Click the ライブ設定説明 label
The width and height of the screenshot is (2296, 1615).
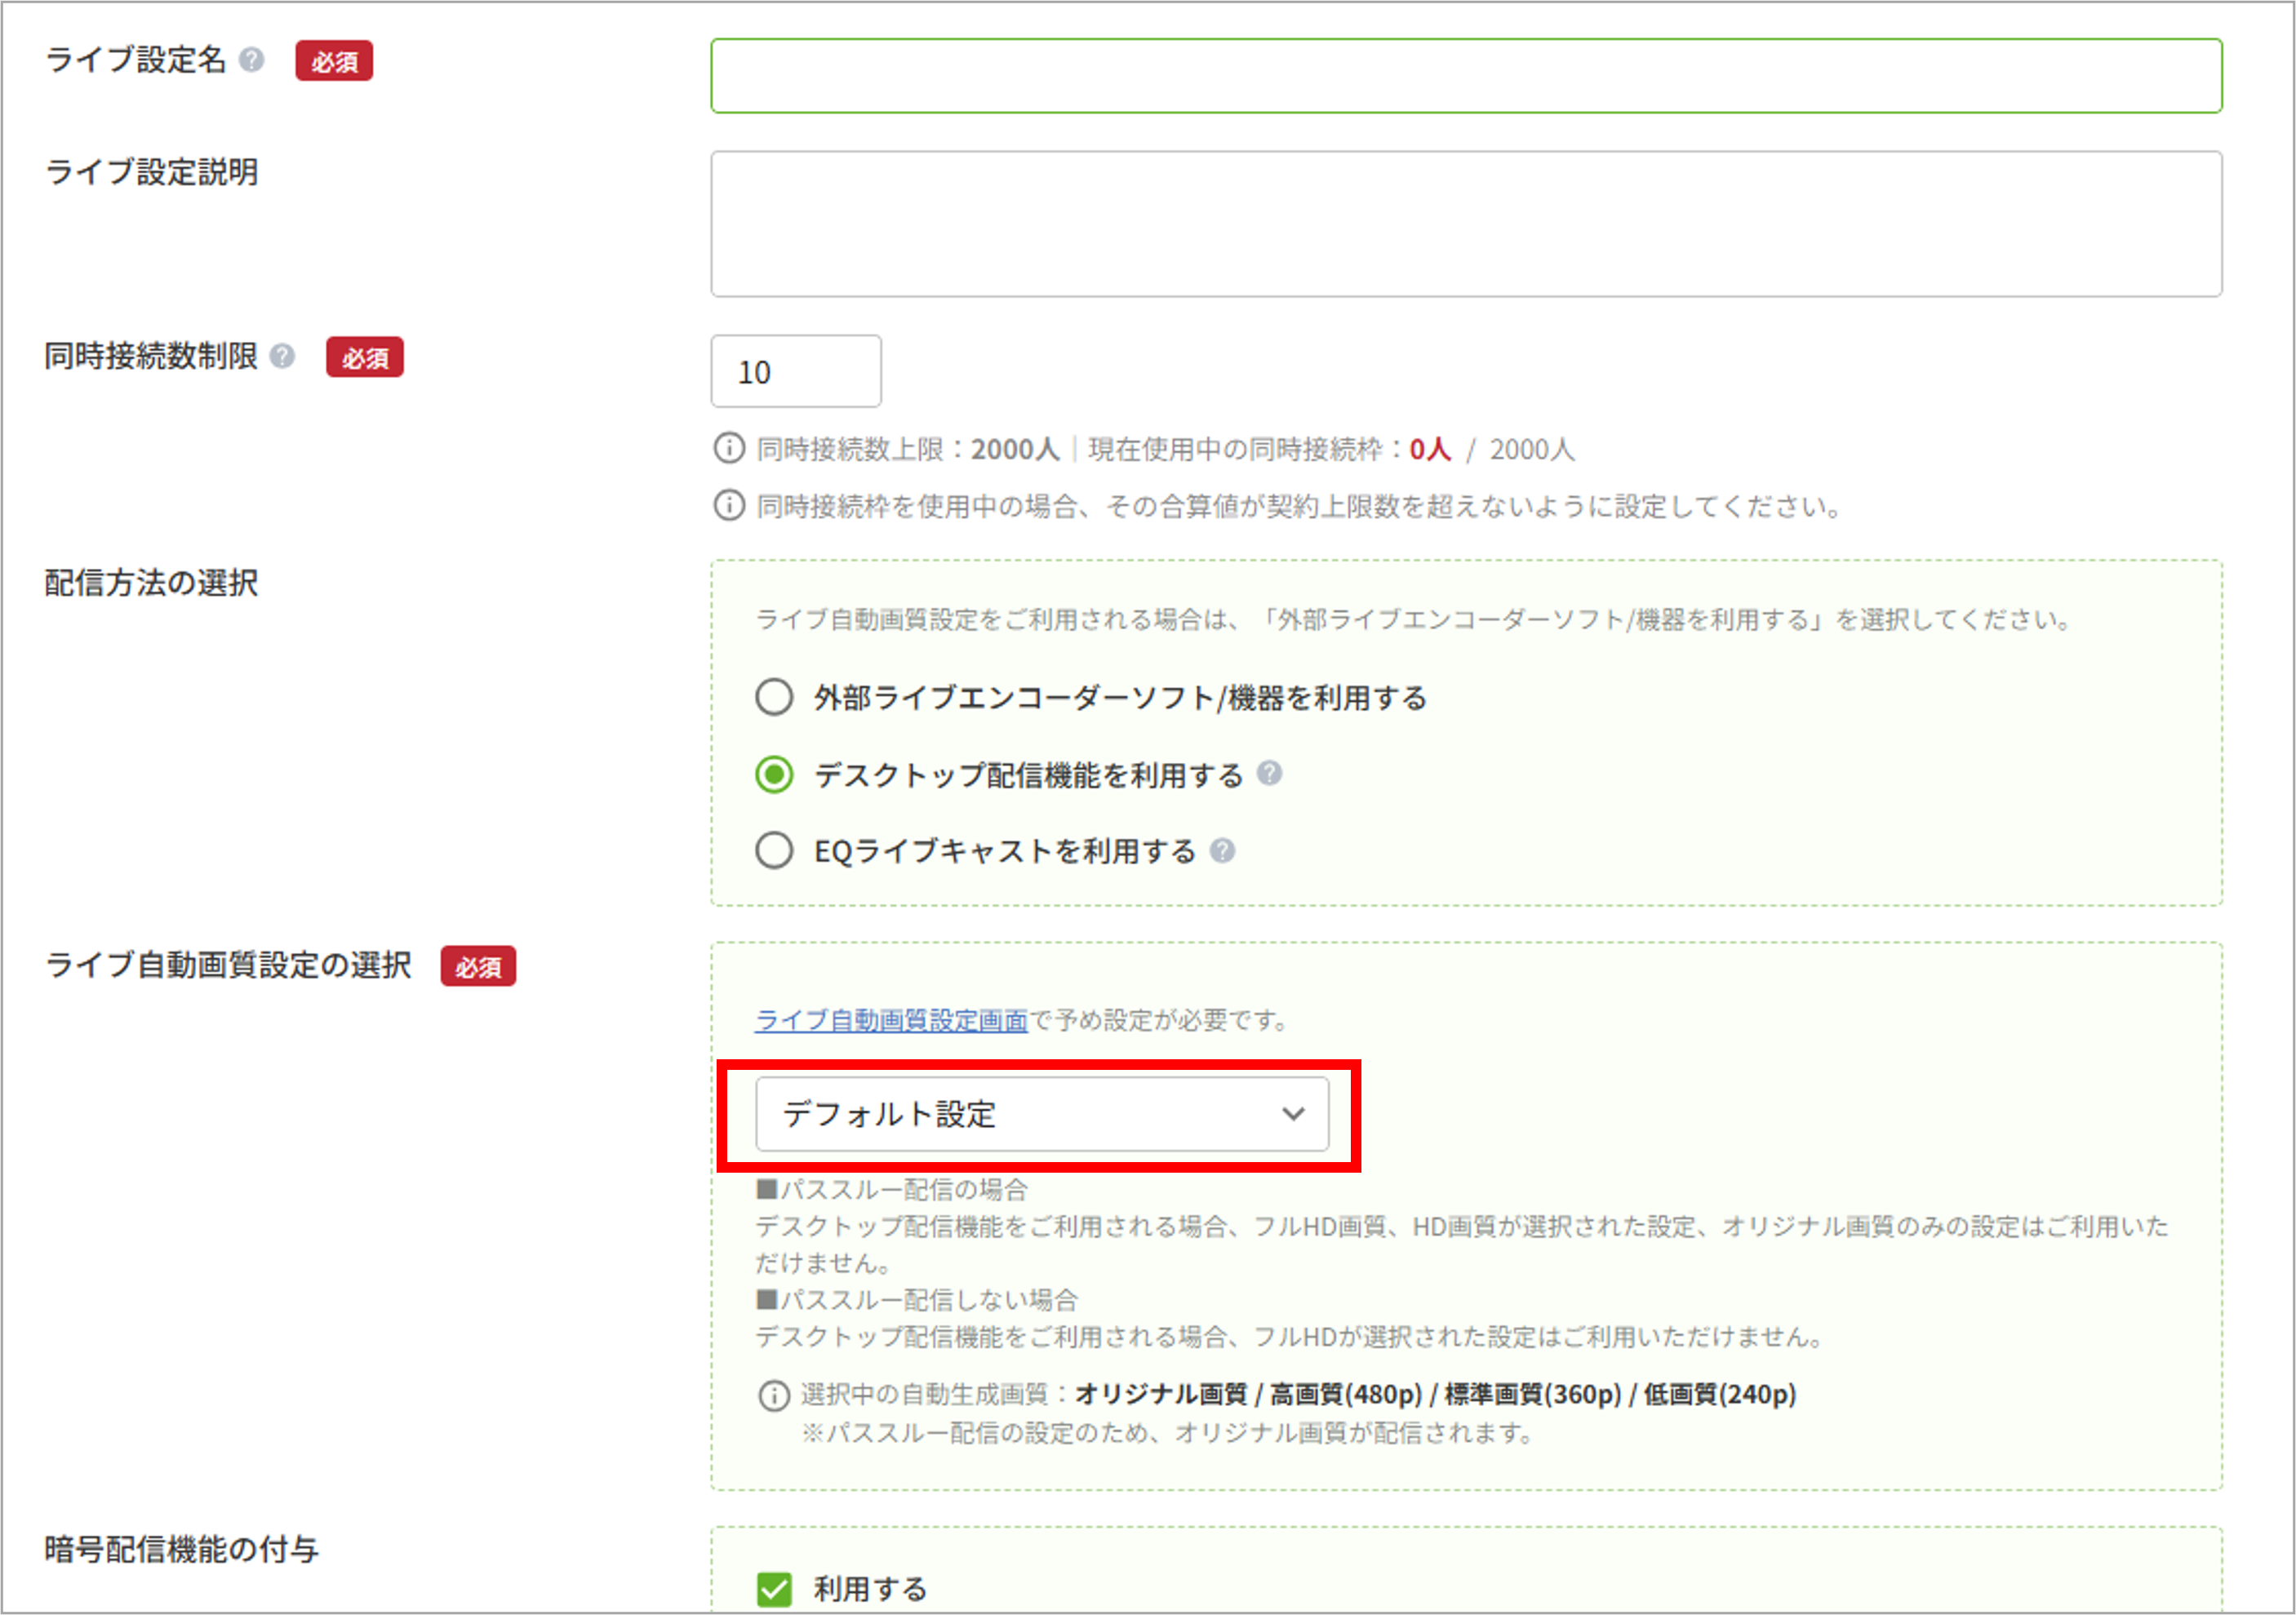(x=151, y=172)
